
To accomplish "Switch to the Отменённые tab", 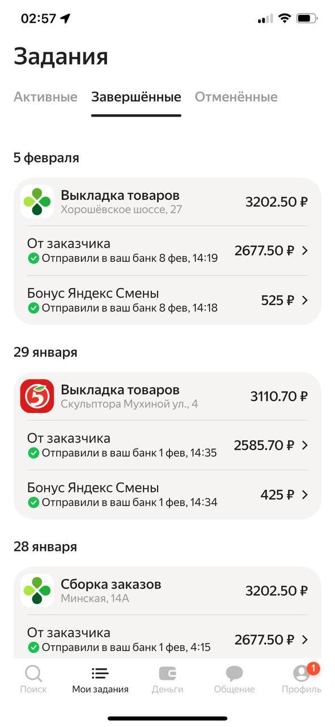I will point(236,97).
